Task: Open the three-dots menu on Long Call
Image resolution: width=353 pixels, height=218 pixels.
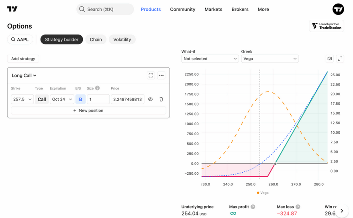Action: coord(161,75)
